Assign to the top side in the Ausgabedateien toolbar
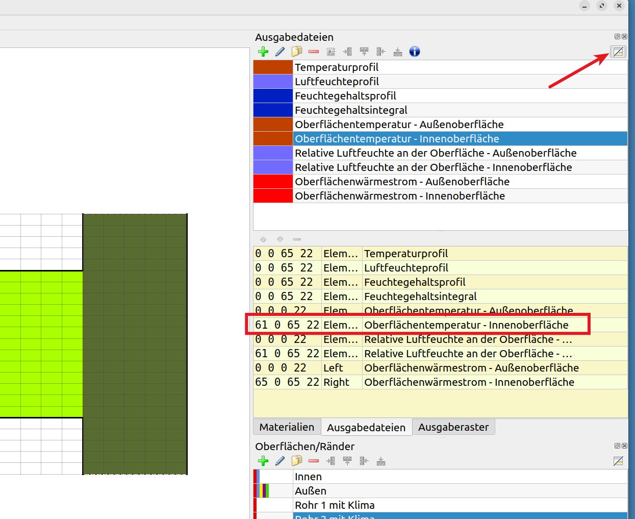635x519 pixels. [x=364, y=52]
